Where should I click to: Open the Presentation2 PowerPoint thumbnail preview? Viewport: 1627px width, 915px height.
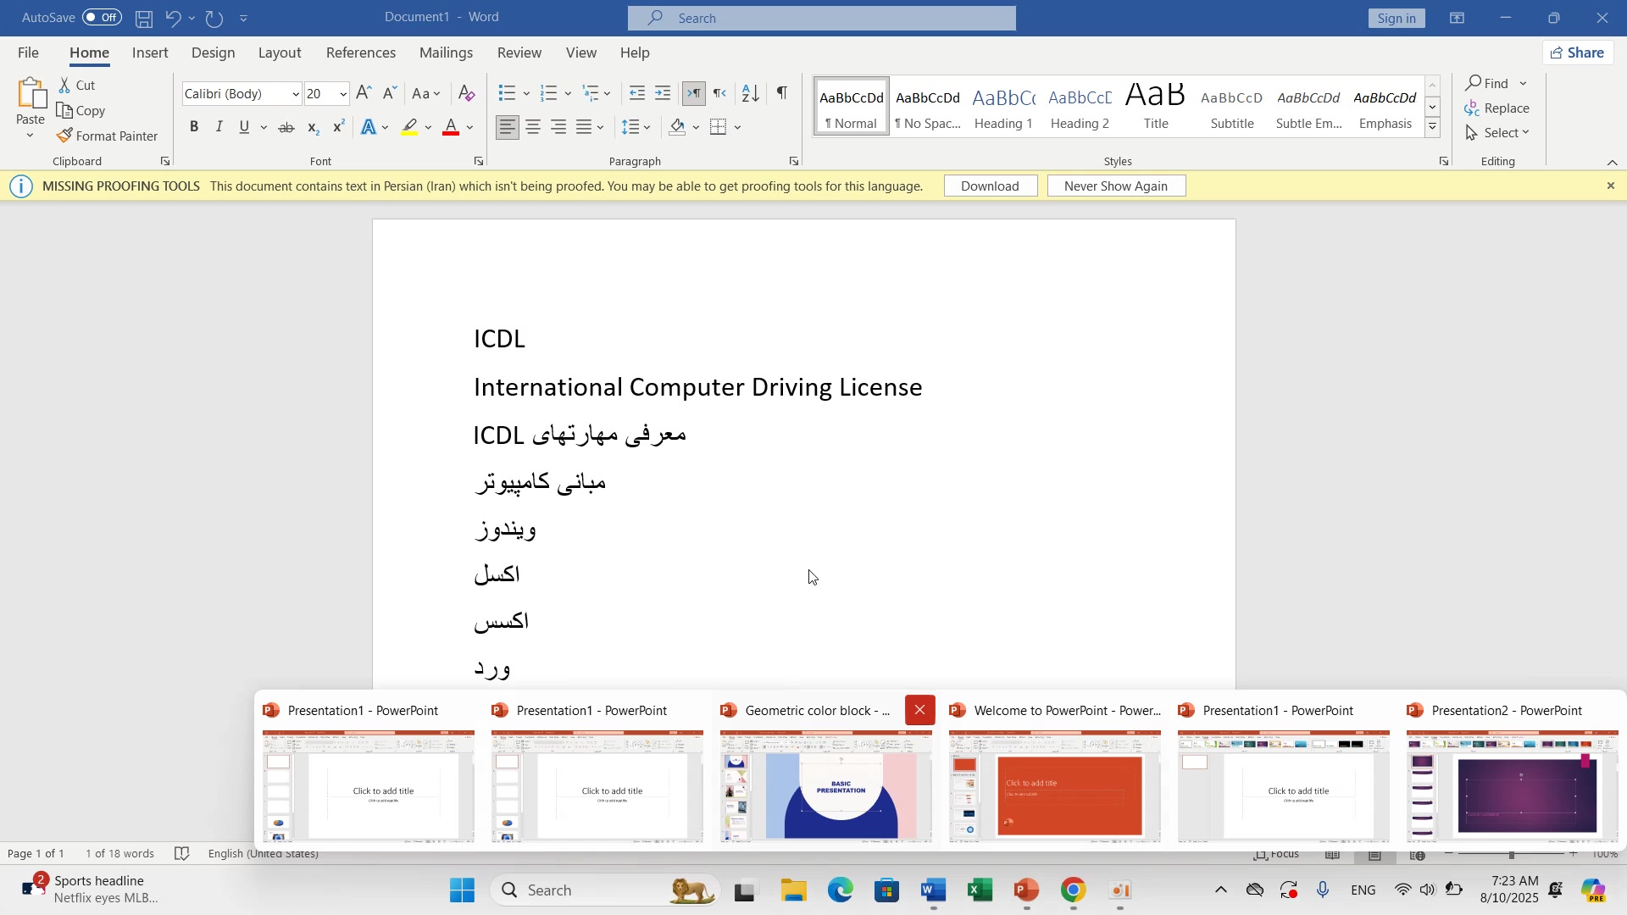click(1512, 785)
